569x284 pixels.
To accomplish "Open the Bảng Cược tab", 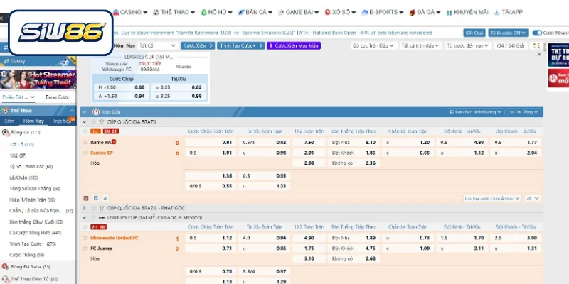I will coord(58,97).
